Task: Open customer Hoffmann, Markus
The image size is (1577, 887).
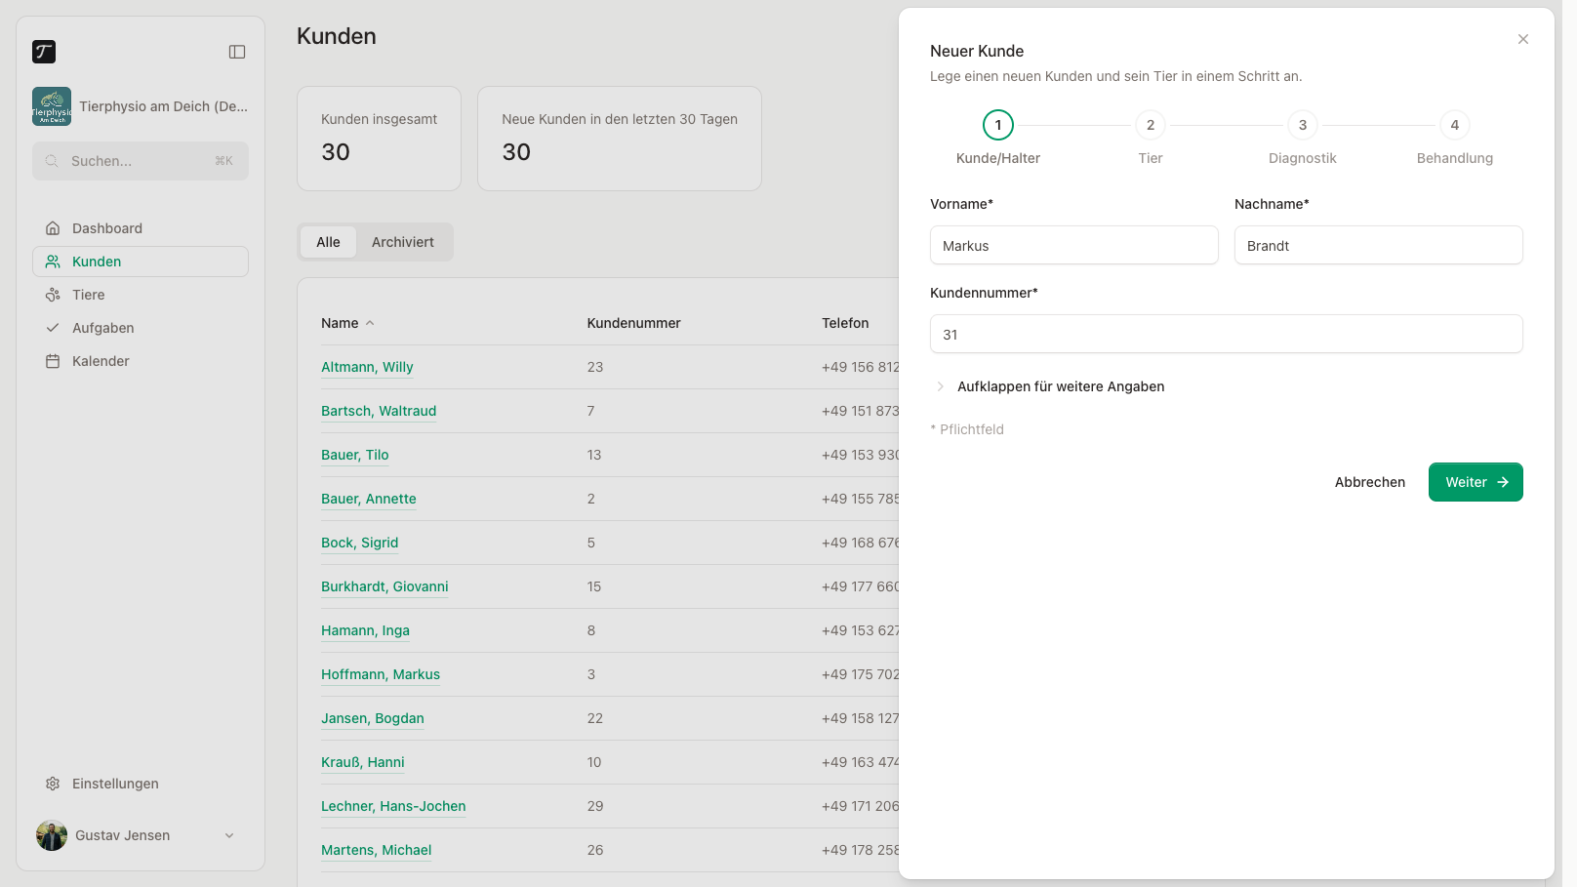Action: (x=381, y=674)
